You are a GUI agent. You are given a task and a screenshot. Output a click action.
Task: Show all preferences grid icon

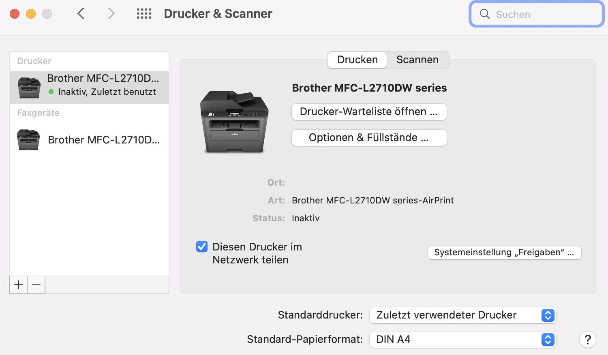tap(144, 14)
